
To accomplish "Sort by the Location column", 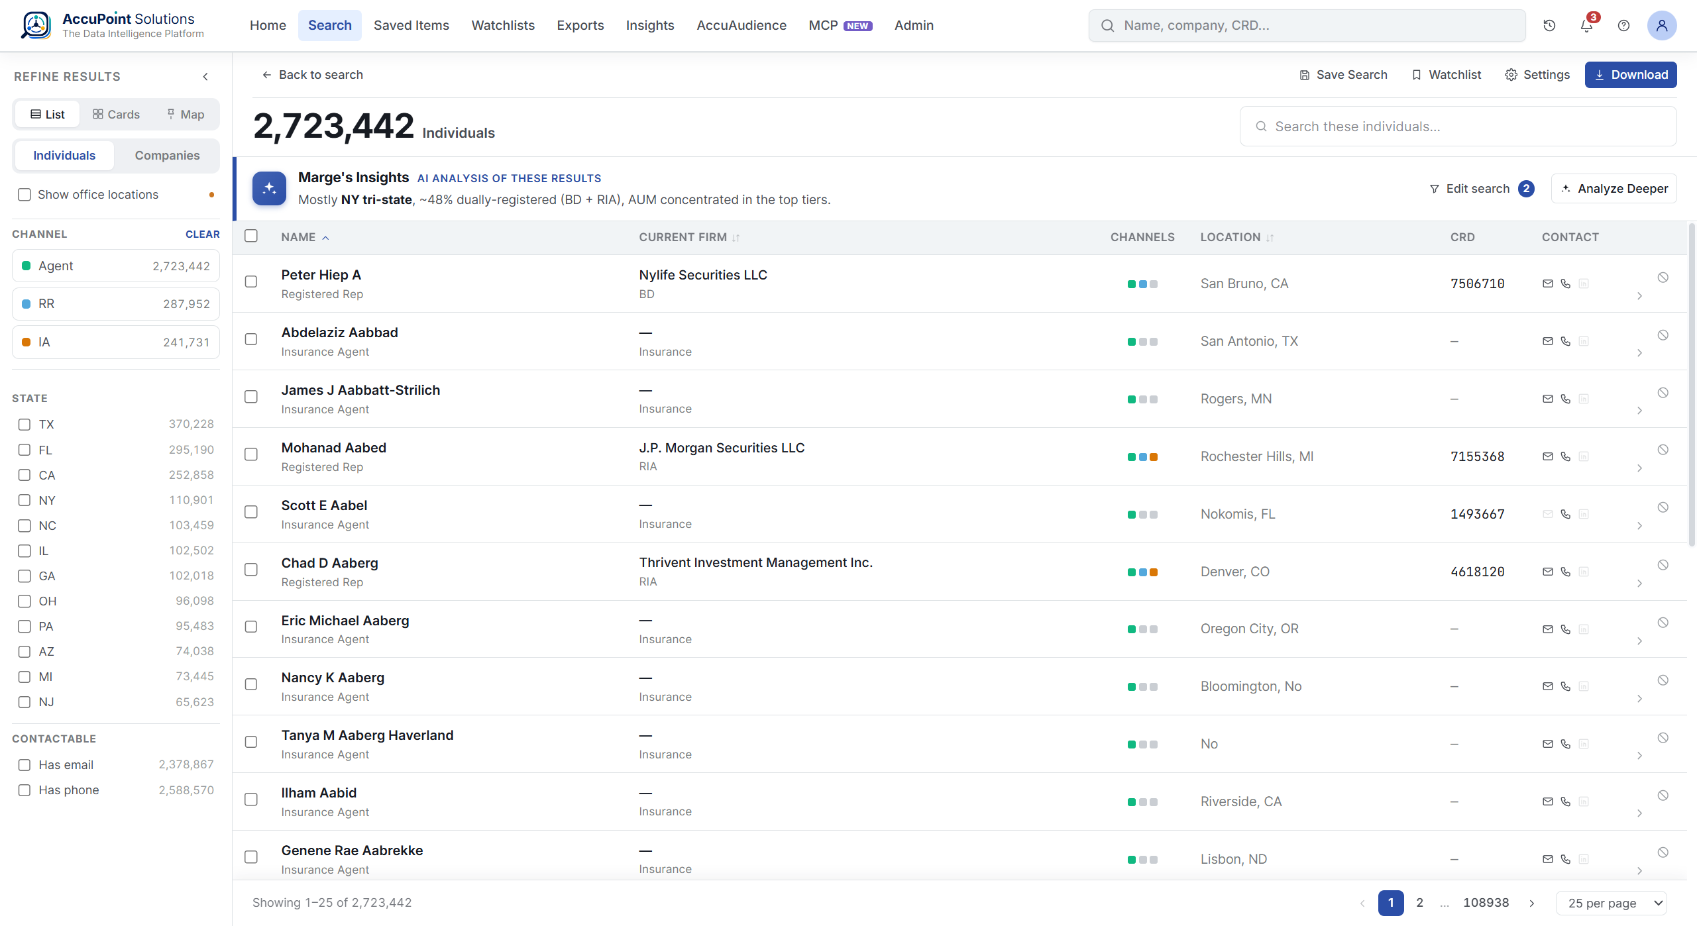I will coord(1237,237).
